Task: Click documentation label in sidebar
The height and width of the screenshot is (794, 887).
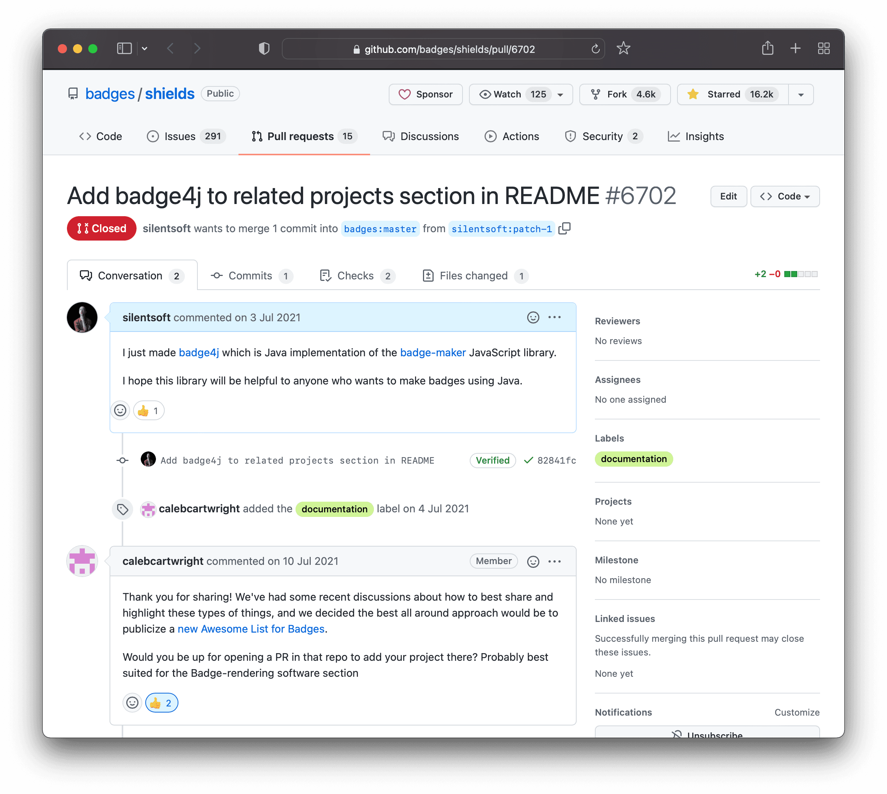Action: coord(634,459)
